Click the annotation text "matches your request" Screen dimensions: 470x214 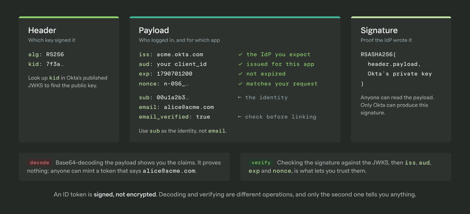click(282, 84)
